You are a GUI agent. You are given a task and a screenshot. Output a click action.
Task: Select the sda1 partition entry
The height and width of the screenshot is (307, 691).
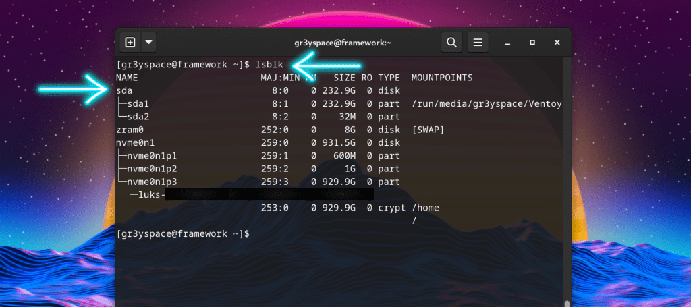point(138,103)
